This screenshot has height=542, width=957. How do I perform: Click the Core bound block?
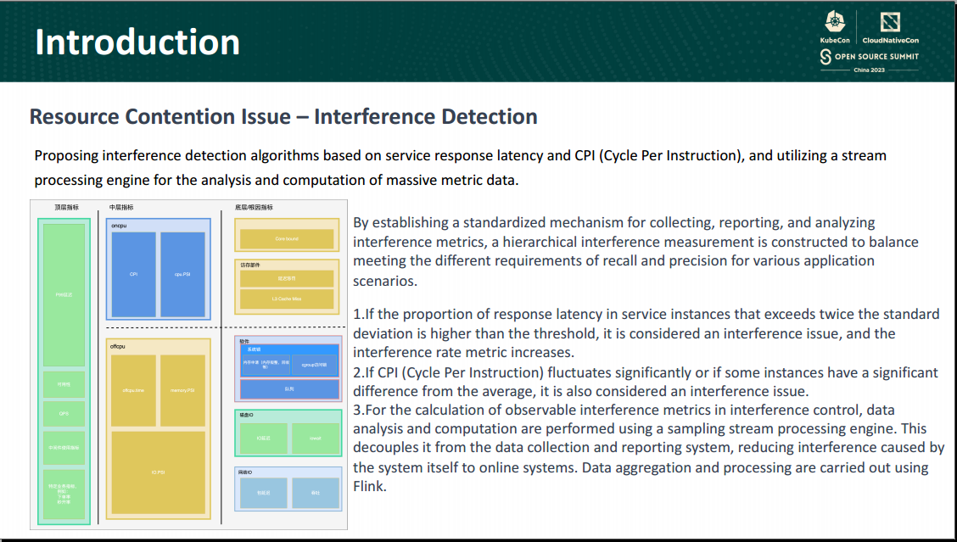[x=285, y=237]
